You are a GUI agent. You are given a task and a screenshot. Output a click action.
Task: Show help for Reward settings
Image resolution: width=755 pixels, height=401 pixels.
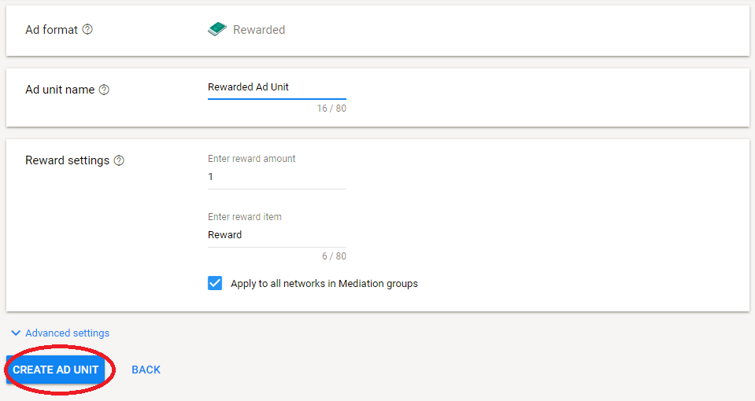(x=119, y=160)
